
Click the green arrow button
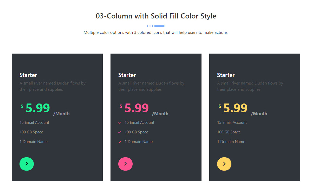pos(27,164)
